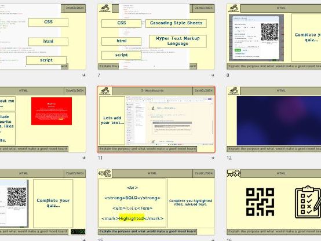Screen dimensions: 321x241
Task: Click animation star below the CSS html script slide
Action: coord(84,75)
